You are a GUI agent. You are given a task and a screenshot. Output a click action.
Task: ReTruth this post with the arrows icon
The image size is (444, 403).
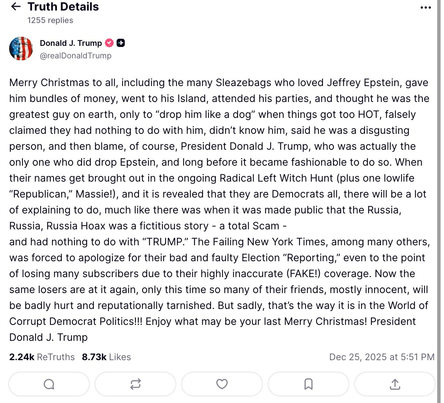(135, 384)
